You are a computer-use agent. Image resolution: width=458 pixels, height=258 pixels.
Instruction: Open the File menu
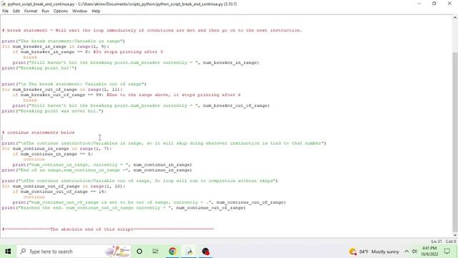pyautogui.click(x=5, y=11)
